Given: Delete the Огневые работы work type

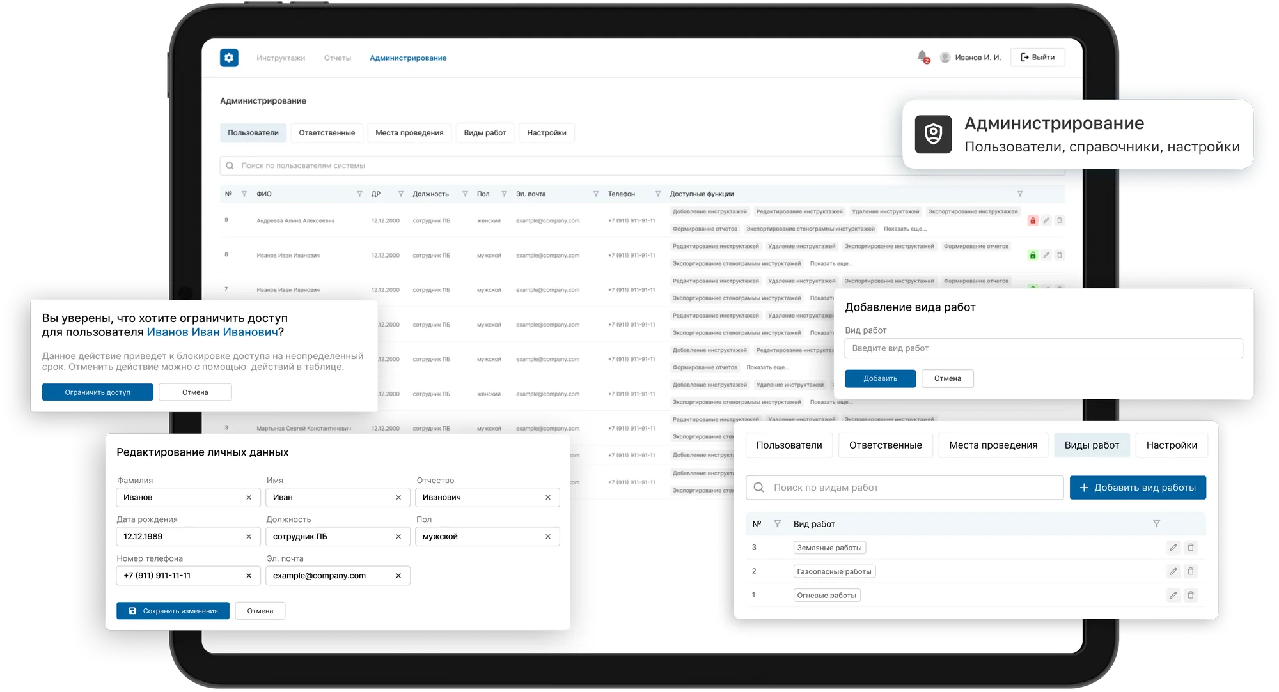Looking at the screenshot, I should [1191, 595].
